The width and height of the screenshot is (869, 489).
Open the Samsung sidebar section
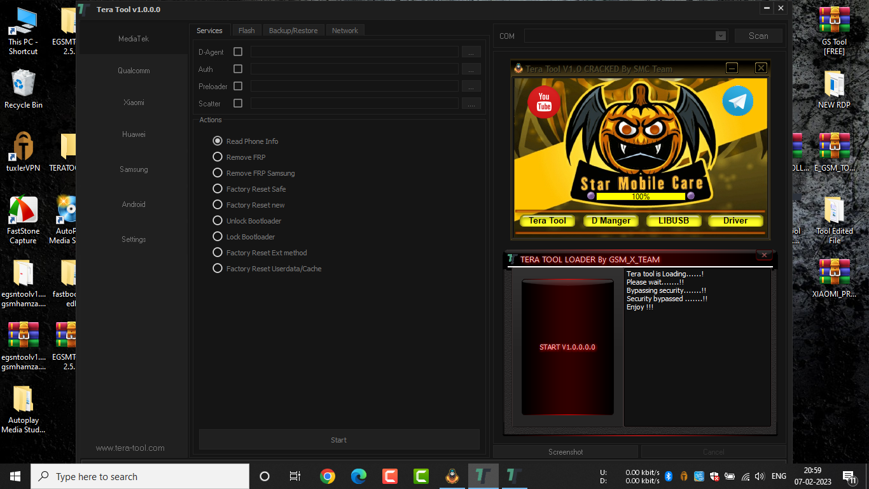click(134, 169)
